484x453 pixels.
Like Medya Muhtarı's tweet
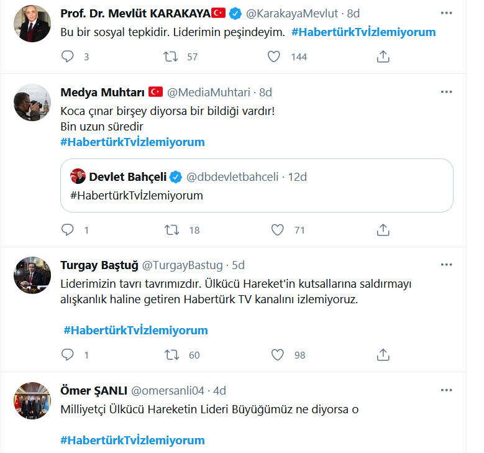(278, 230)
